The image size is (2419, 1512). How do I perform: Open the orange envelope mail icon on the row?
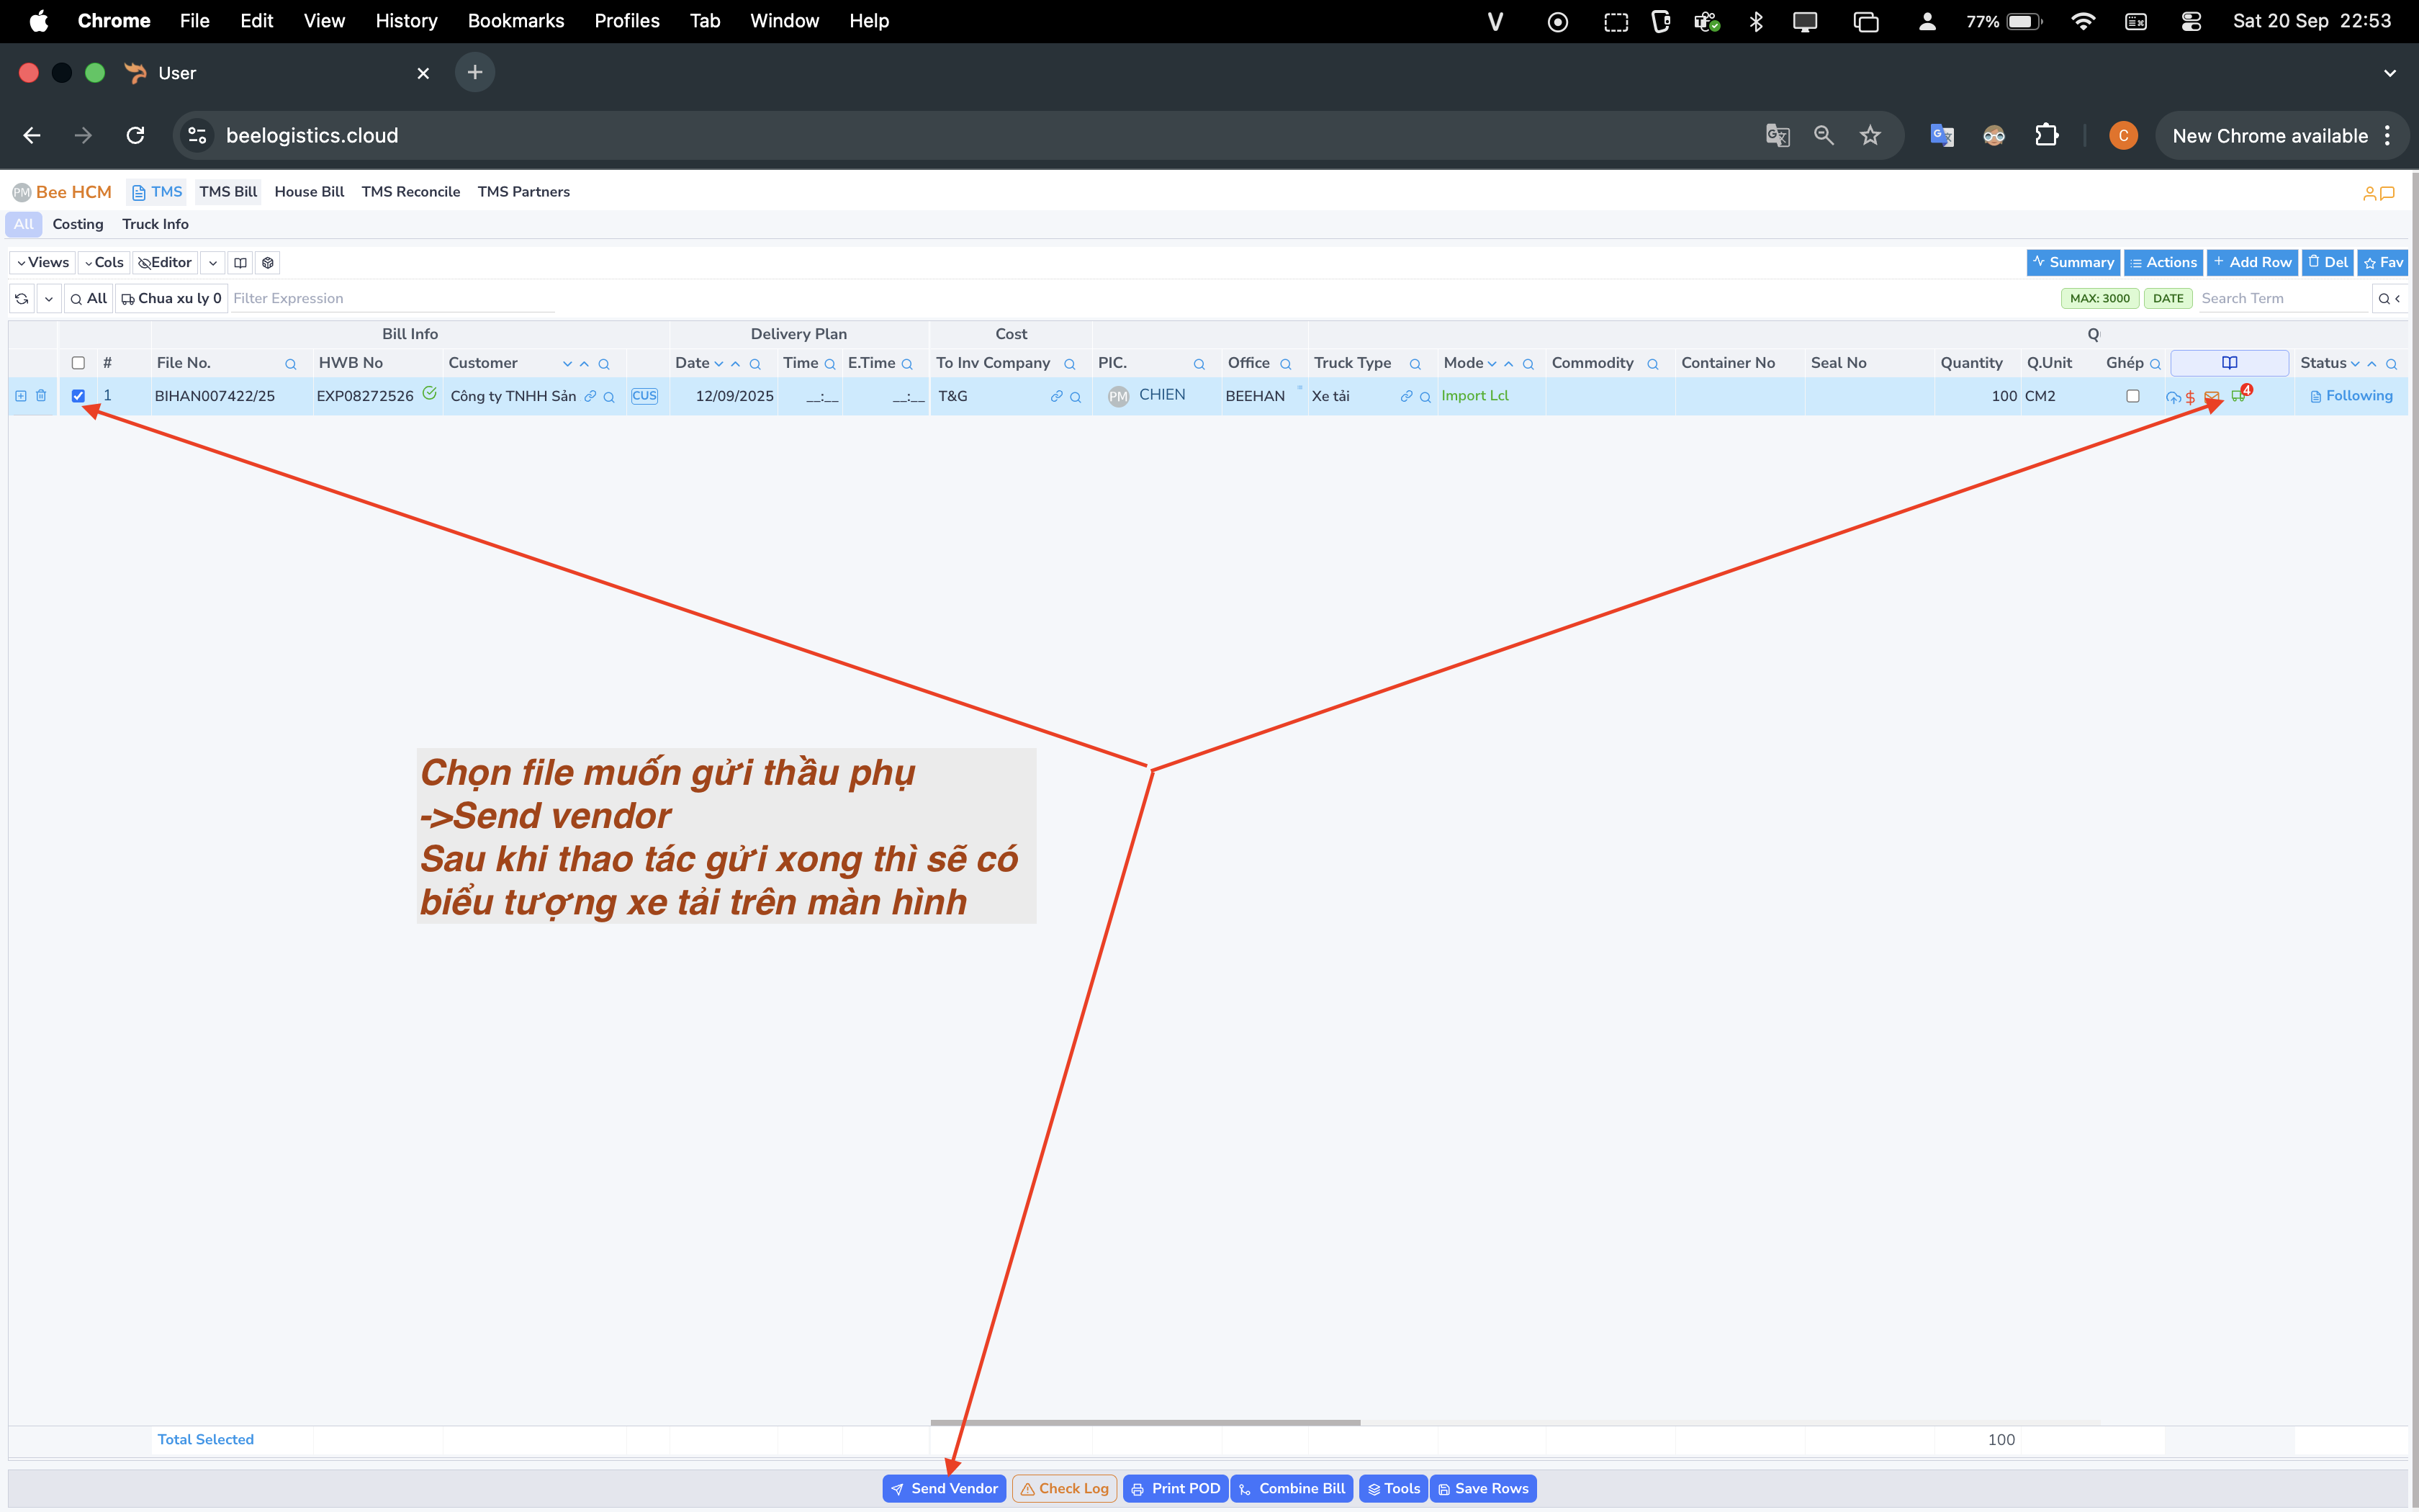(x=2211, y=396)
